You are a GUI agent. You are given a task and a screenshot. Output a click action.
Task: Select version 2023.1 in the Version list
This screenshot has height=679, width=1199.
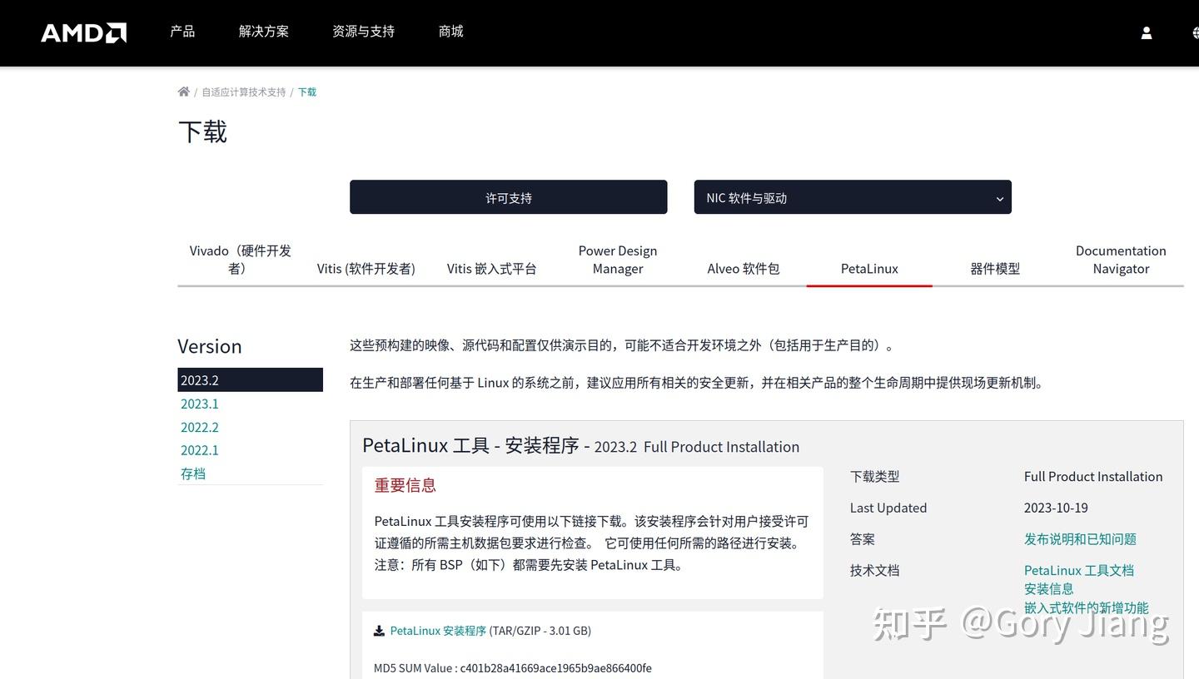pyautogui.click(x=199, y=404)
